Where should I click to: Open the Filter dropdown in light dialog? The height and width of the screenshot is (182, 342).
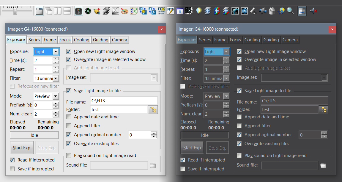[56, 79]
